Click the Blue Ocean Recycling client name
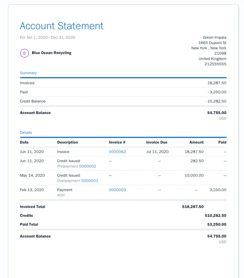Screen dimensions: 244x278 tap(52, 53)
